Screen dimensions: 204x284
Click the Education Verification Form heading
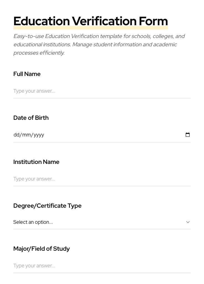click(x=91, y=21)
